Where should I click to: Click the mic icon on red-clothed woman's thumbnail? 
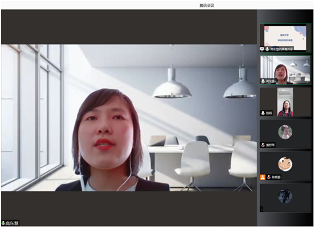point(263,113)
